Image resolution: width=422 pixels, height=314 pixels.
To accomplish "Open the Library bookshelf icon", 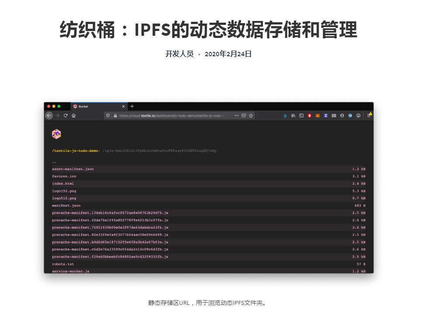I will tap(293, 116).
